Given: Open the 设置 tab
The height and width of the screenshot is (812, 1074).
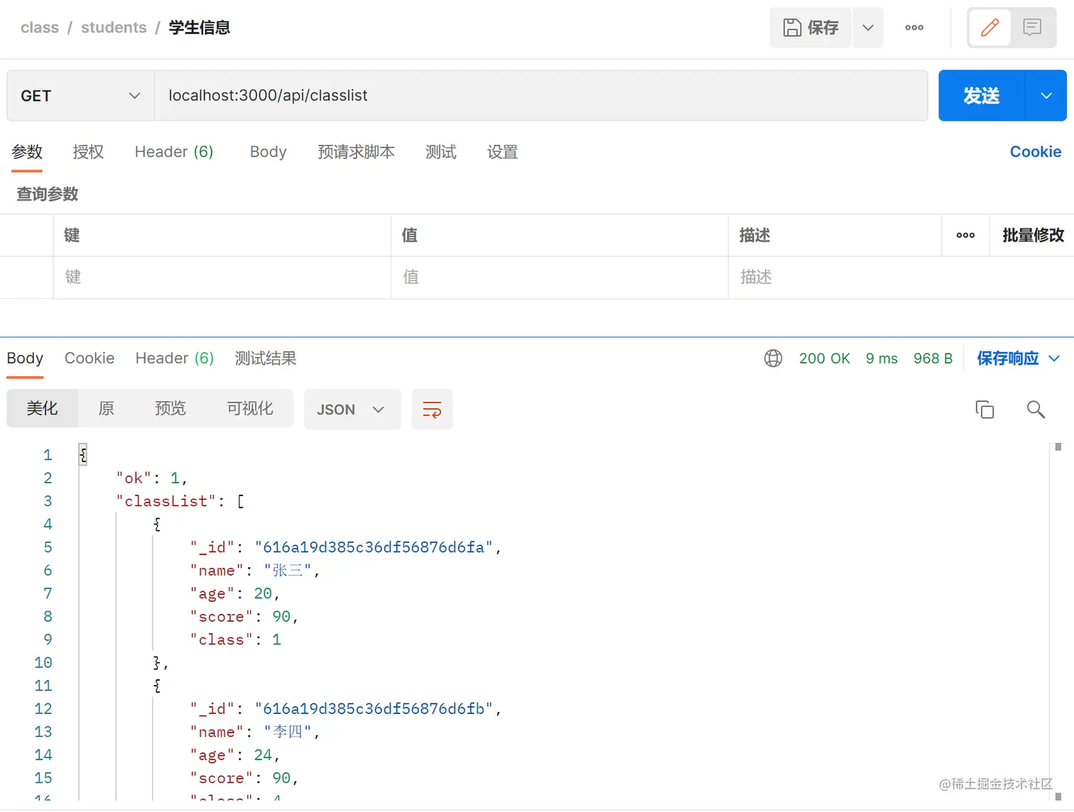Looking at the screenshot, I should (x=502, y=152).
